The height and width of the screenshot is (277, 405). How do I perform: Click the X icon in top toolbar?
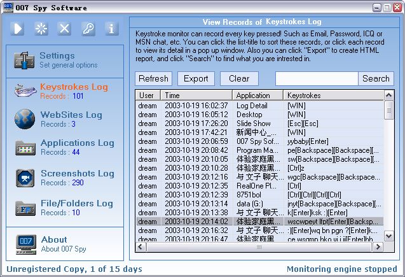(x=65, y=29)
